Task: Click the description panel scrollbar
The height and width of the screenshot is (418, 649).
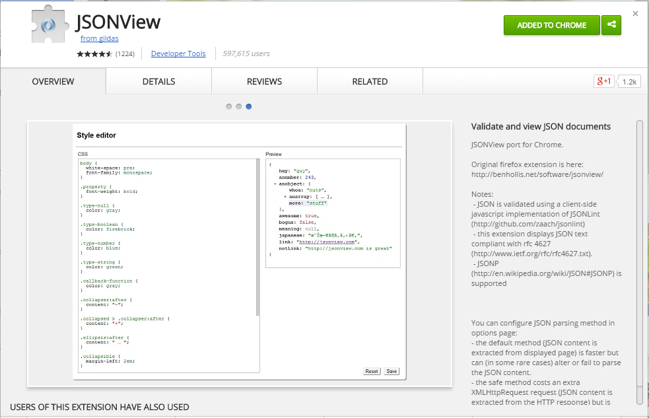Action: 640,261
